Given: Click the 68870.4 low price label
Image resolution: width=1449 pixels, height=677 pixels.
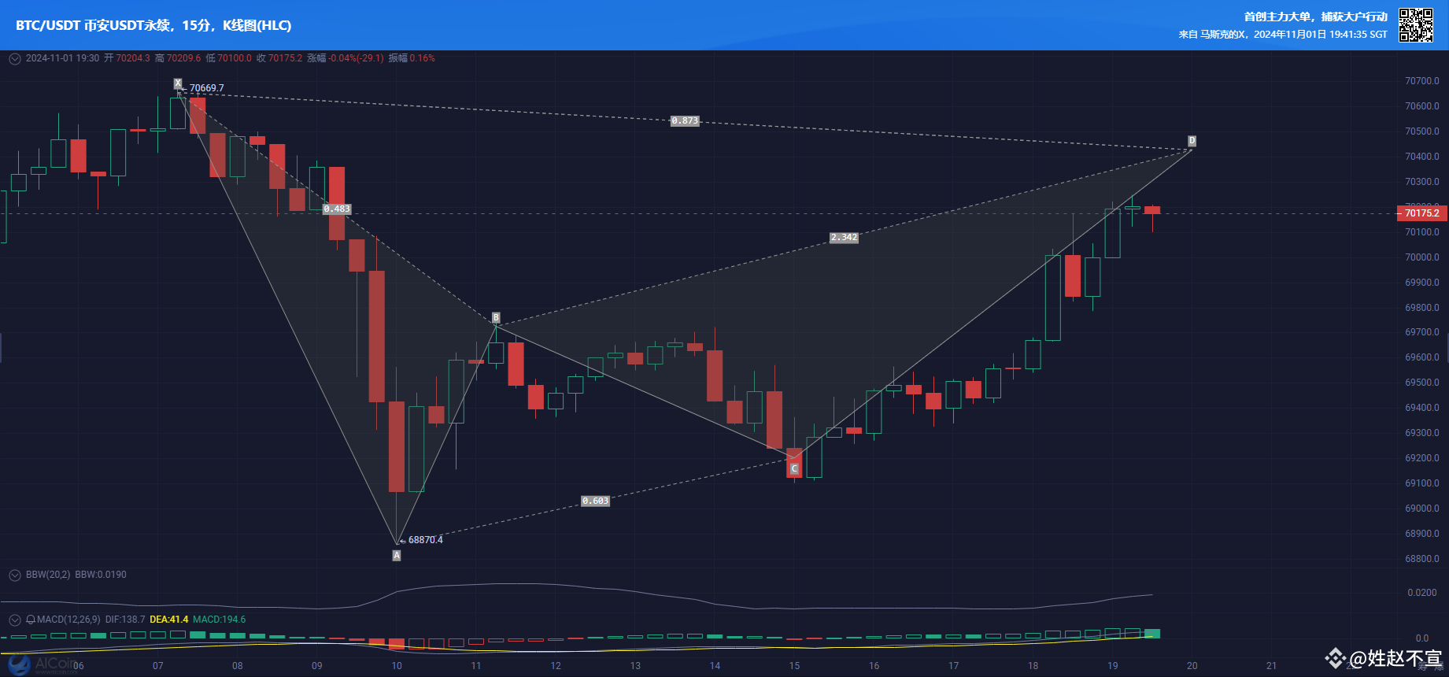Looking at the screenshot, I should click(x=426, y=540).
